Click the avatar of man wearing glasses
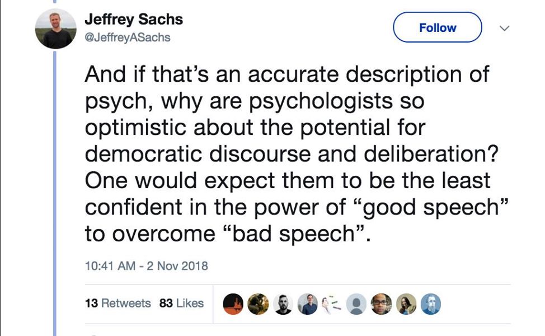The width and height of the screenshot is (545, 336). click(382, 304)
